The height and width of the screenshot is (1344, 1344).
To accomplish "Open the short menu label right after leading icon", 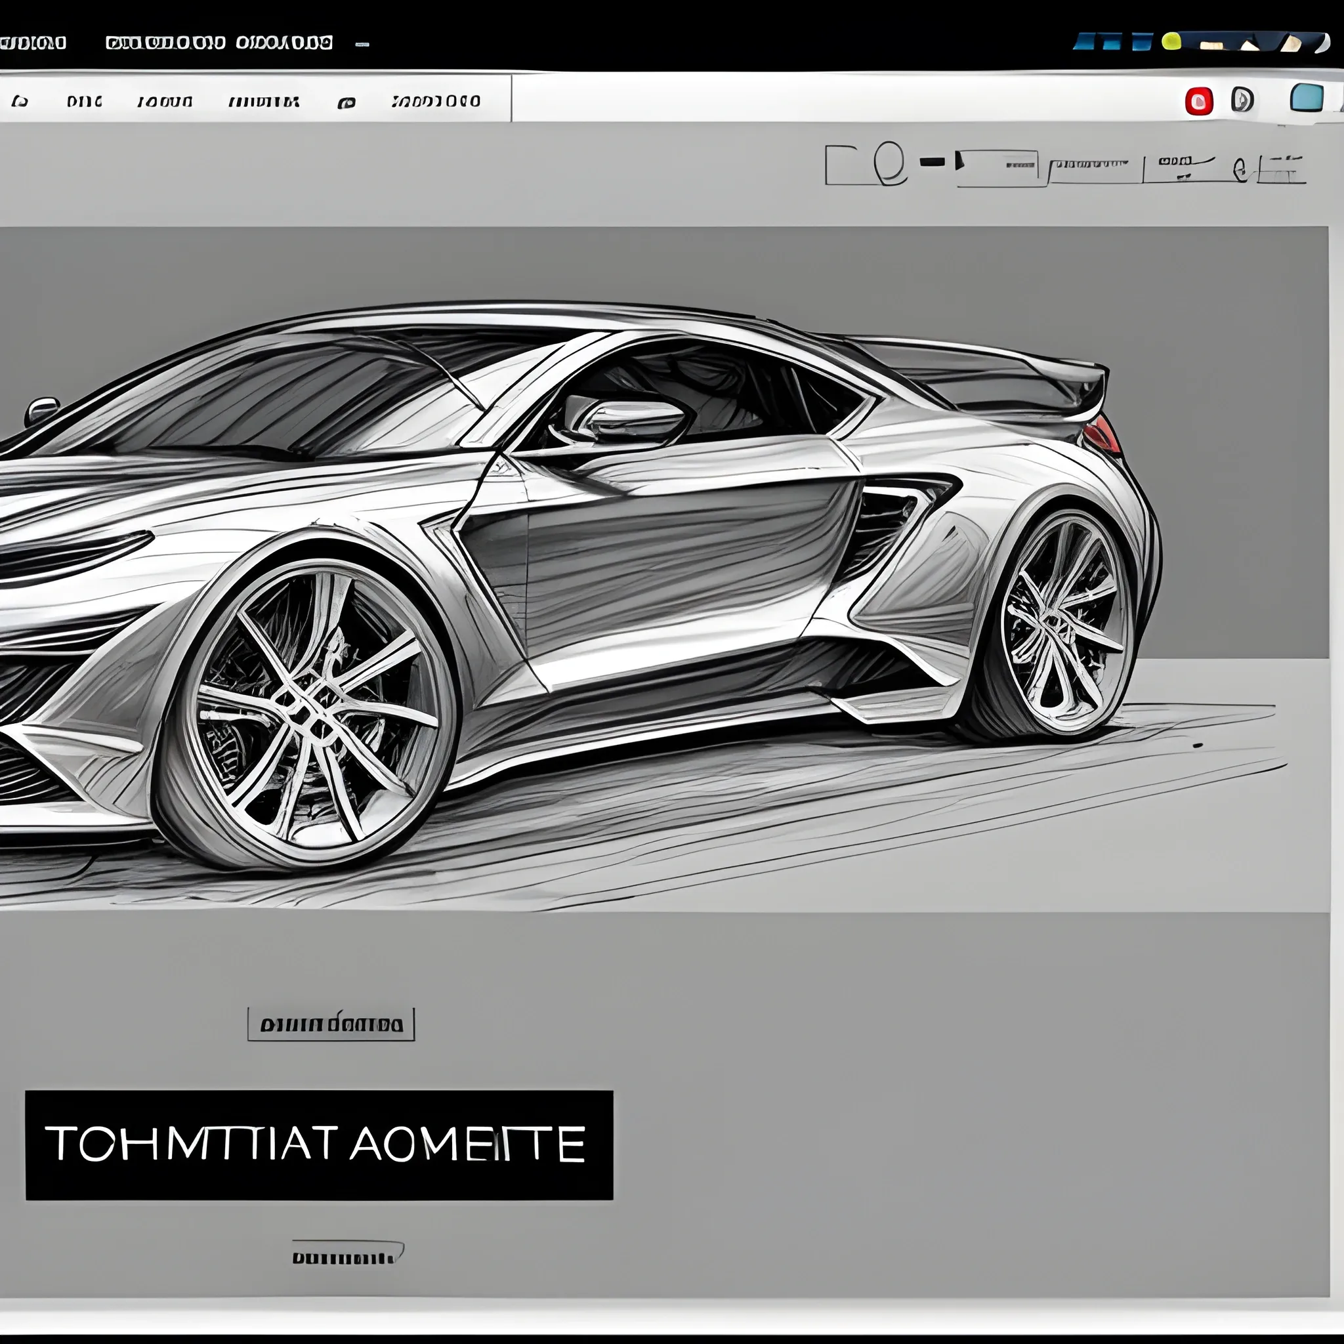I will (84, 102).
